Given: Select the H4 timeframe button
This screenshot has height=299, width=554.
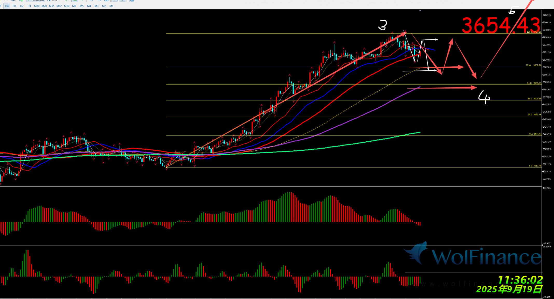Looking at the screenshot, I should (7, 6).
